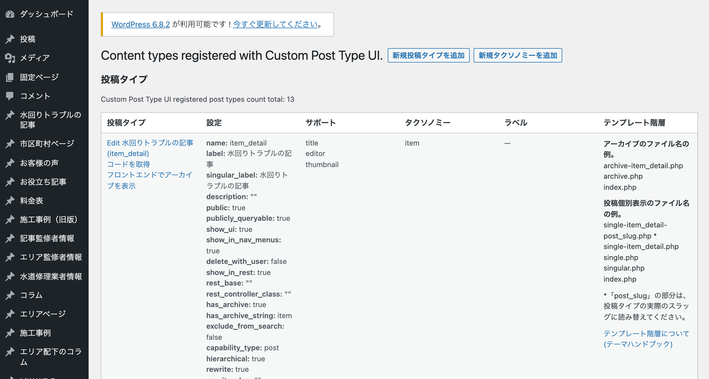The width and height of the screenshot is (709, 379).
Task: Click the pin icon next to 投稿
Action: coord(10,39)
